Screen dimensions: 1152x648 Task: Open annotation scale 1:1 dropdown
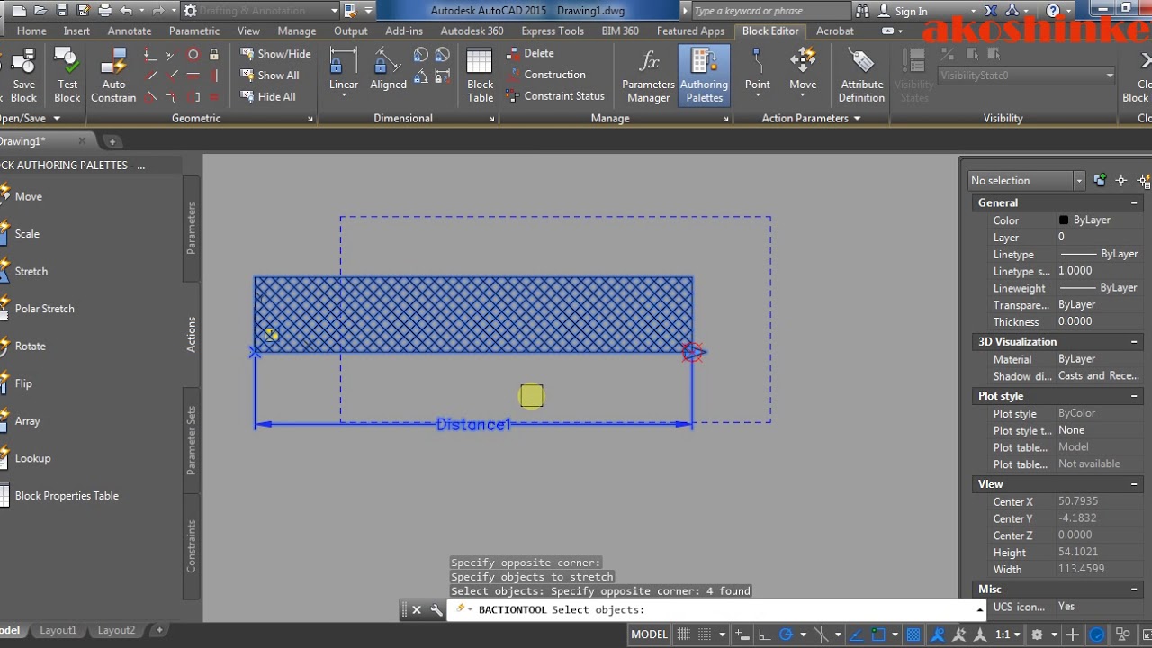click(x=1006, y=634)
